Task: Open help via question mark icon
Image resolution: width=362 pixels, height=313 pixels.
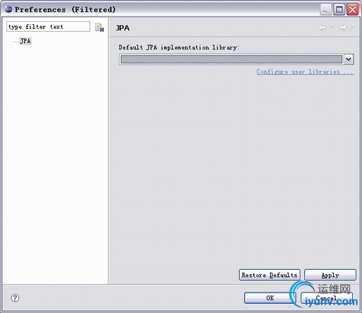Action: 15,298
